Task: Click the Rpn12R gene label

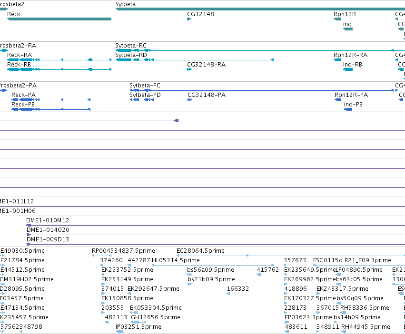Action: point(345,14)
